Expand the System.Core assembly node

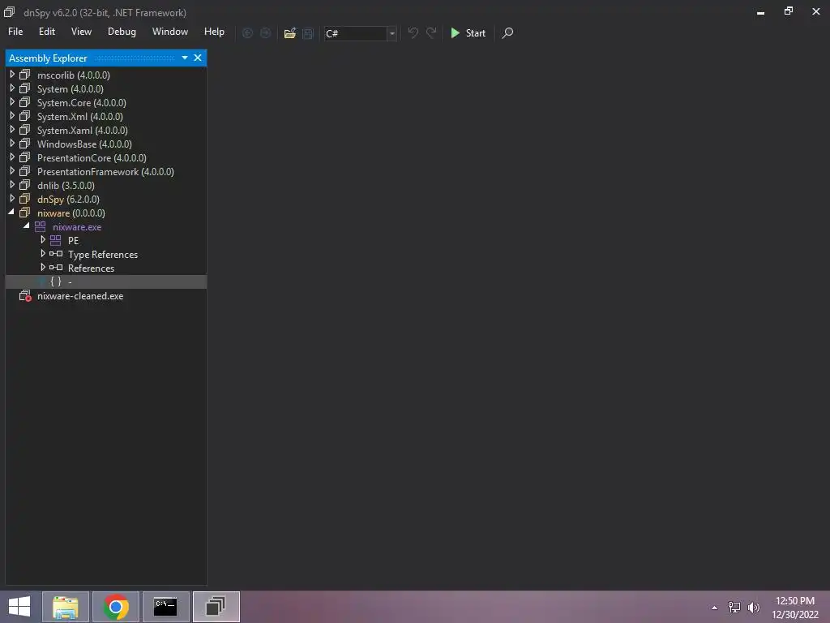tap(12, 102)
